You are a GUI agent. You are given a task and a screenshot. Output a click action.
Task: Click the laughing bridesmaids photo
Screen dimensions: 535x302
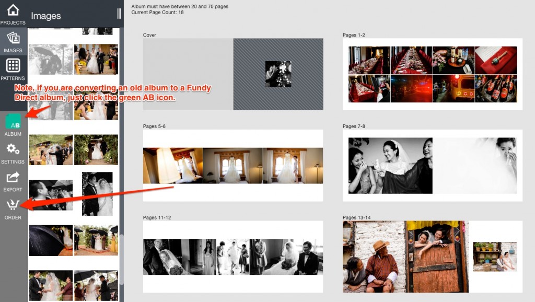pyautogui.click(x=390, y=166)
